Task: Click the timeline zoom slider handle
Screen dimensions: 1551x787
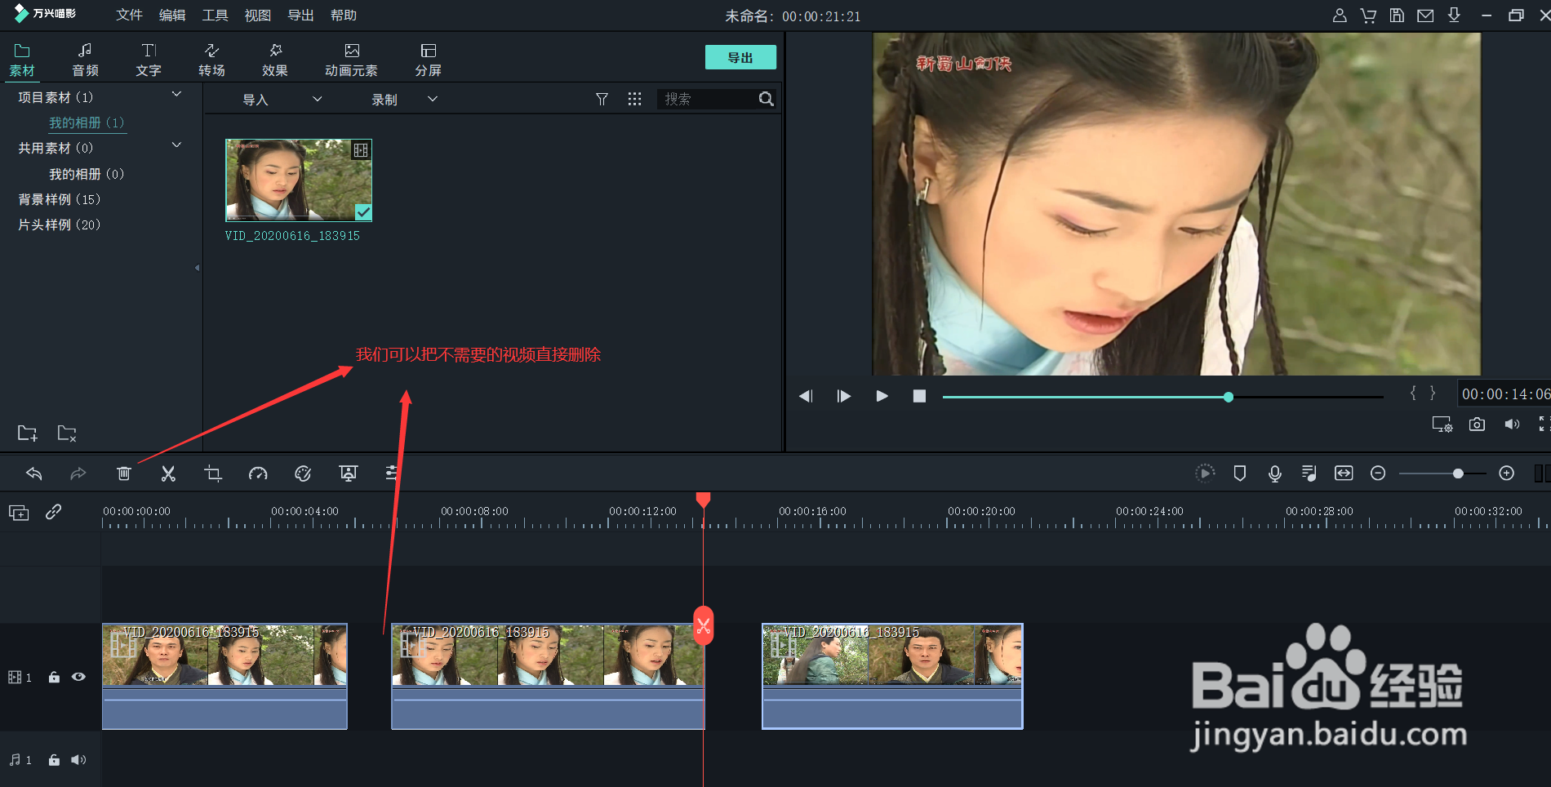Action: [1458, 474]
